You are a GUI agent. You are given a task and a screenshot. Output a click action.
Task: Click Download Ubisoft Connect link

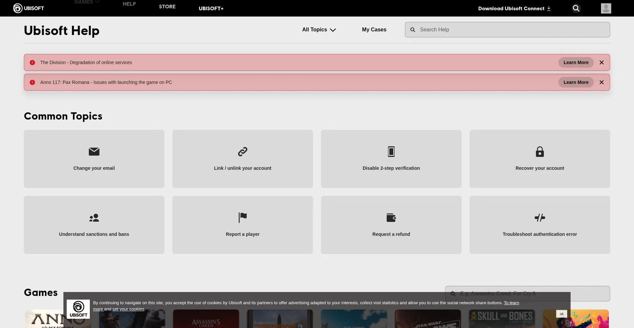514,9
